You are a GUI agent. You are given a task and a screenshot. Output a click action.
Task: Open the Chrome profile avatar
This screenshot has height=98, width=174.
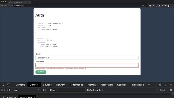click(169, 5)
